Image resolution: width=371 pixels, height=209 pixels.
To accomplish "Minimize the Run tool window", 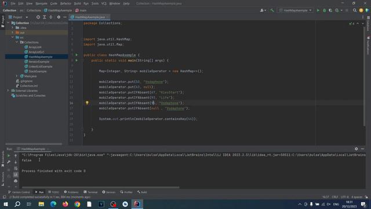I will tap(362, 149).
